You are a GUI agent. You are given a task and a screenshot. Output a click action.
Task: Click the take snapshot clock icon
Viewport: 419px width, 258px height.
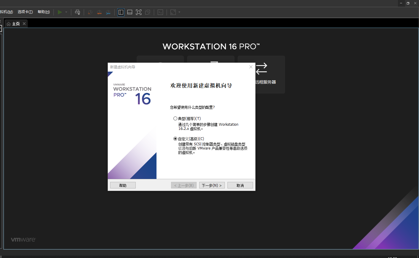[x=90, y=12]
